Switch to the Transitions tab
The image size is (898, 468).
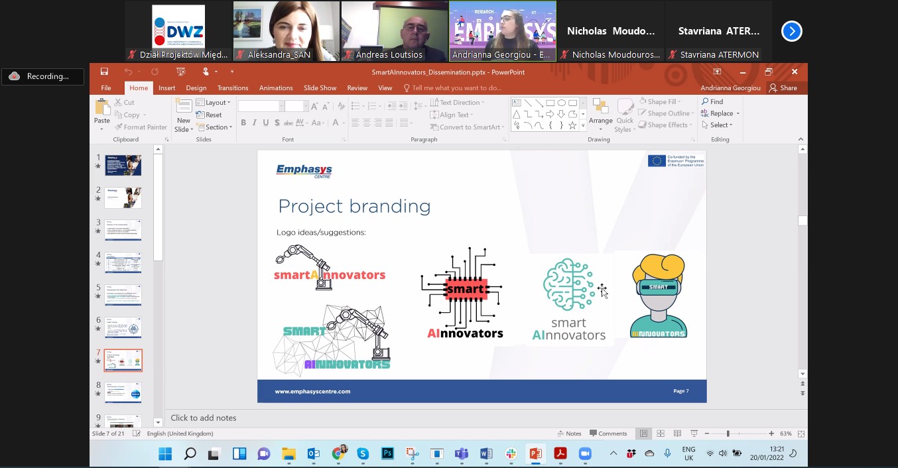coord(233,88)
